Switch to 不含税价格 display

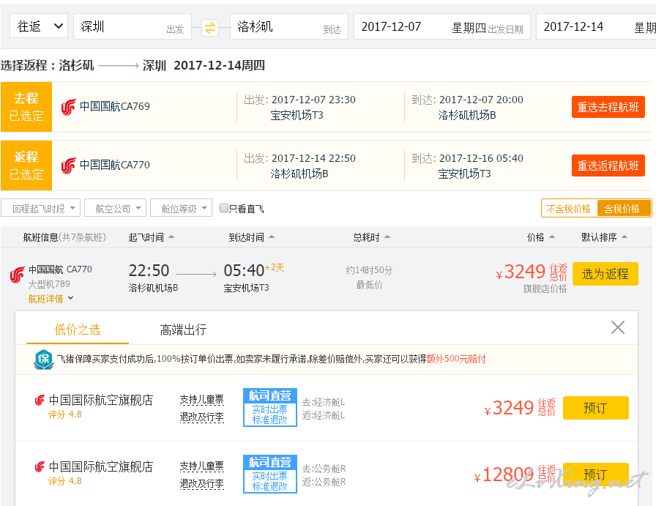pyautogui.click(x=569, y=209)
